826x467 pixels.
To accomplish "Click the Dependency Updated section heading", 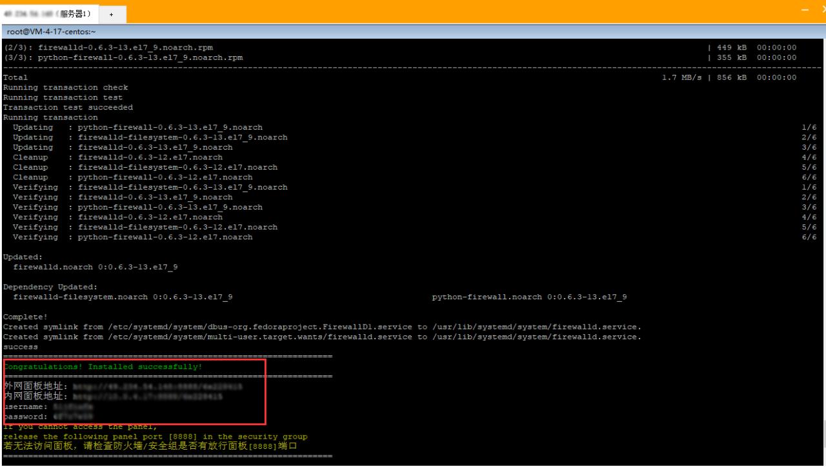I will [x=55, y=286].
